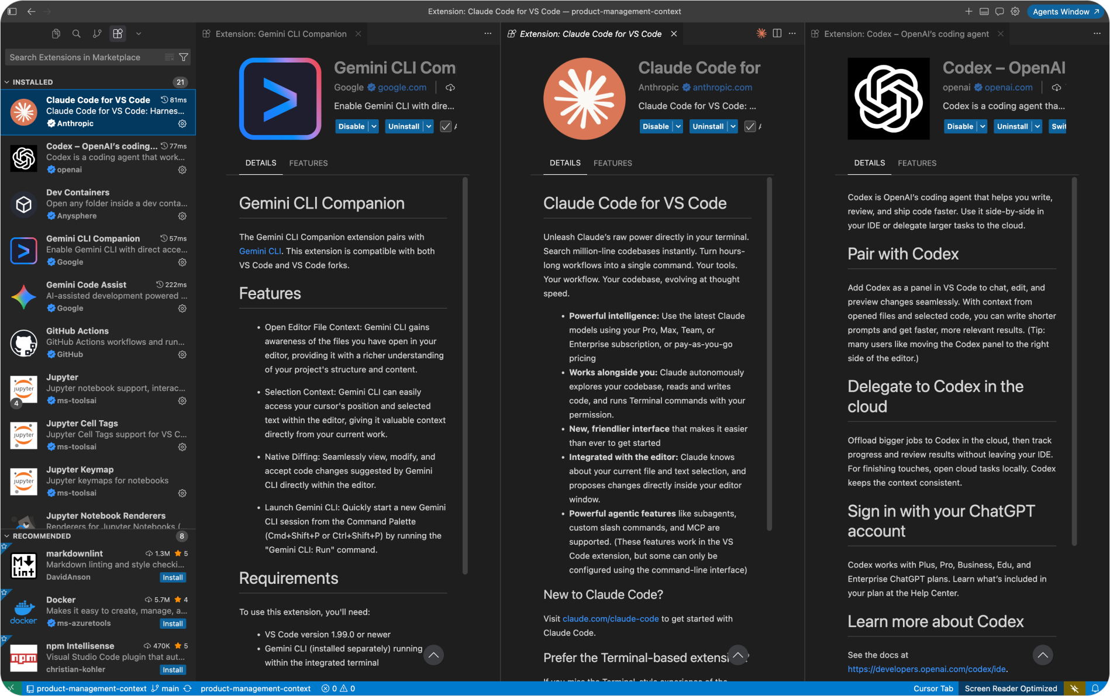Open gear menu for Claude Code for VS Code
The width and height of the screenshot is (1110, 696).
(182, 124)
